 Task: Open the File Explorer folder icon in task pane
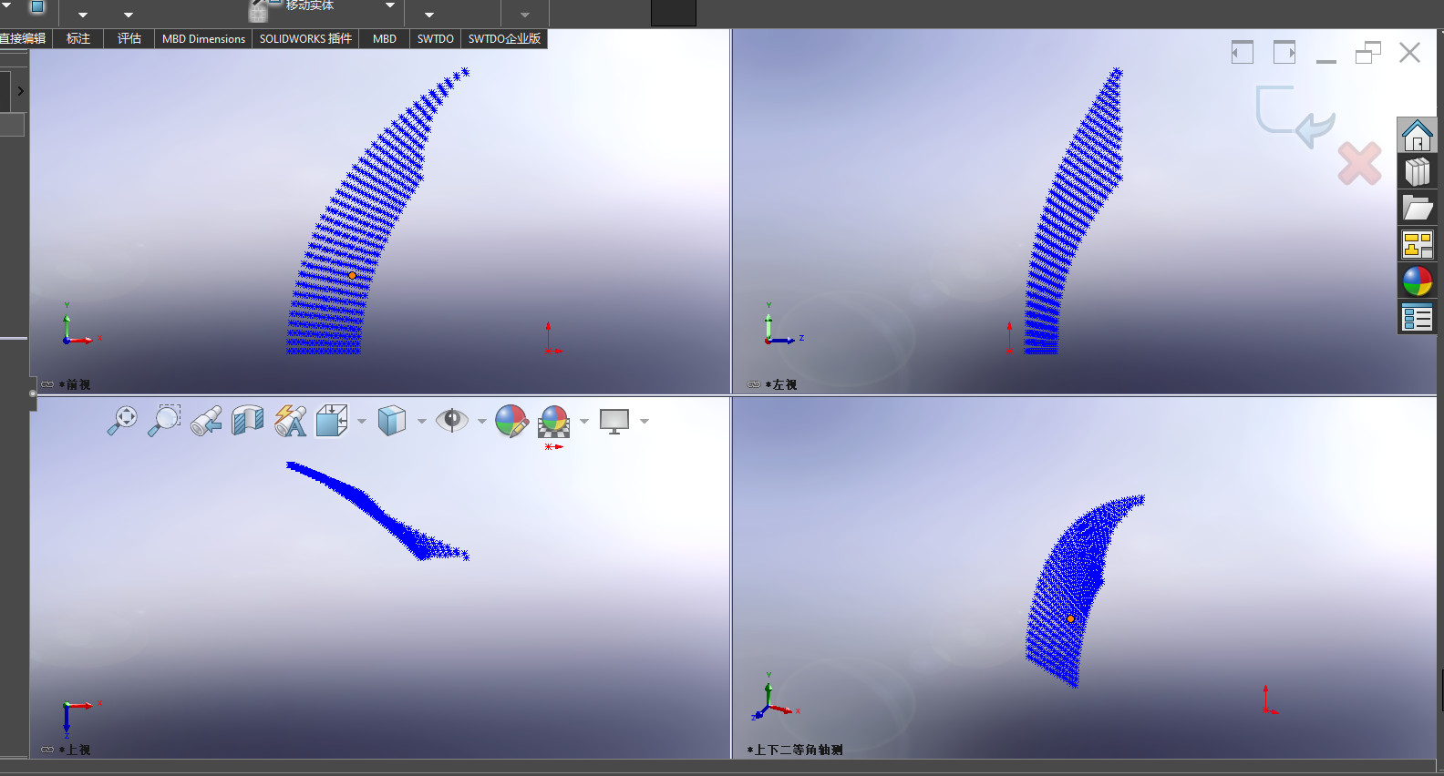1417,209
